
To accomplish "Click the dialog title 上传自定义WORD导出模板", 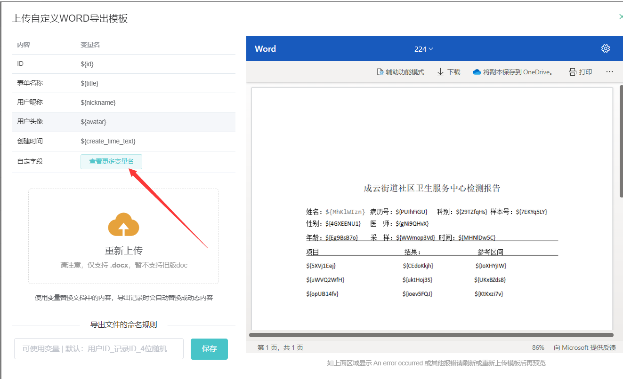I will (x=70, y=18).
